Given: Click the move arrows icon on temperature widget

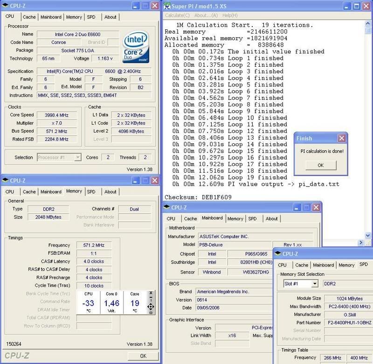Looking at the screenshot, I should (150, 307).
